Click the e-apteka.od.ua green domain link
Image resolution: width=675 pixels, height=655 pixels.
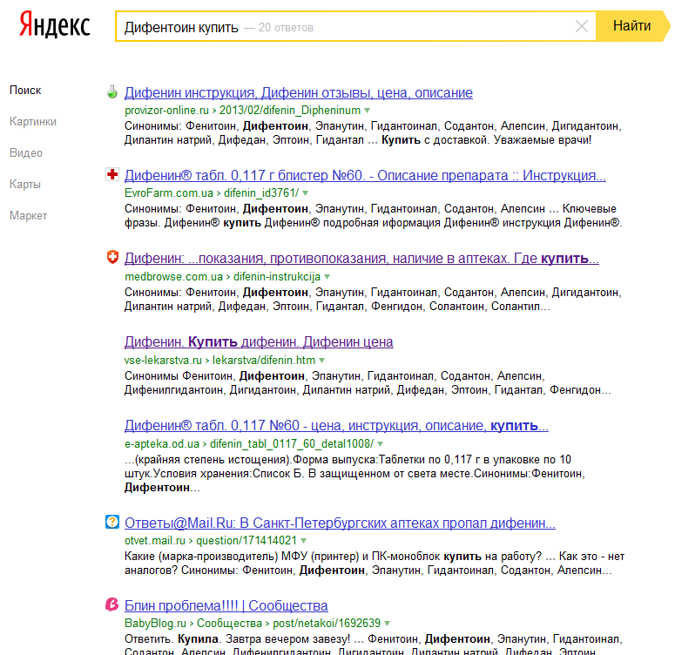click(162, 443)
